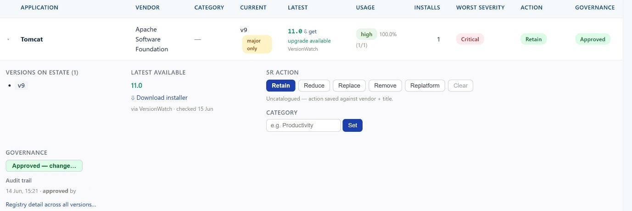This screenshot has height=211, width=632.
Task: Sort by the Vendor column header
Action: pyautogui.click(x=148, y=7)
